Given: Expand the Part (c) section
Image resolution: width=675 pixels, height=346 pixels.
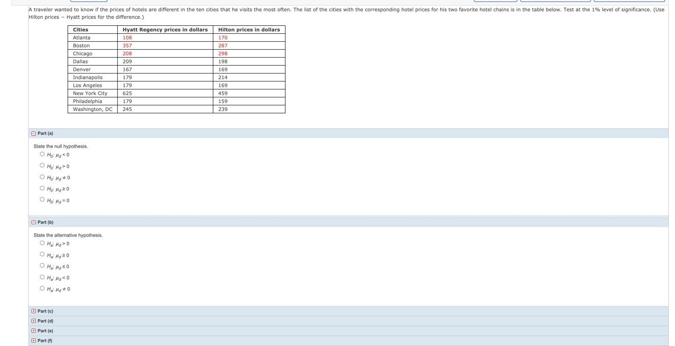Looking at the screenshot, I should [x=34, y=311].
